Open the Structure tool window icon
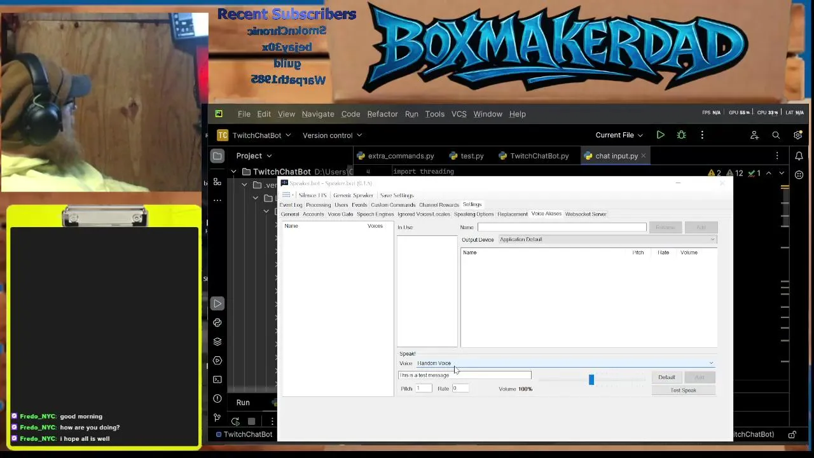 (x=217, y=182)
